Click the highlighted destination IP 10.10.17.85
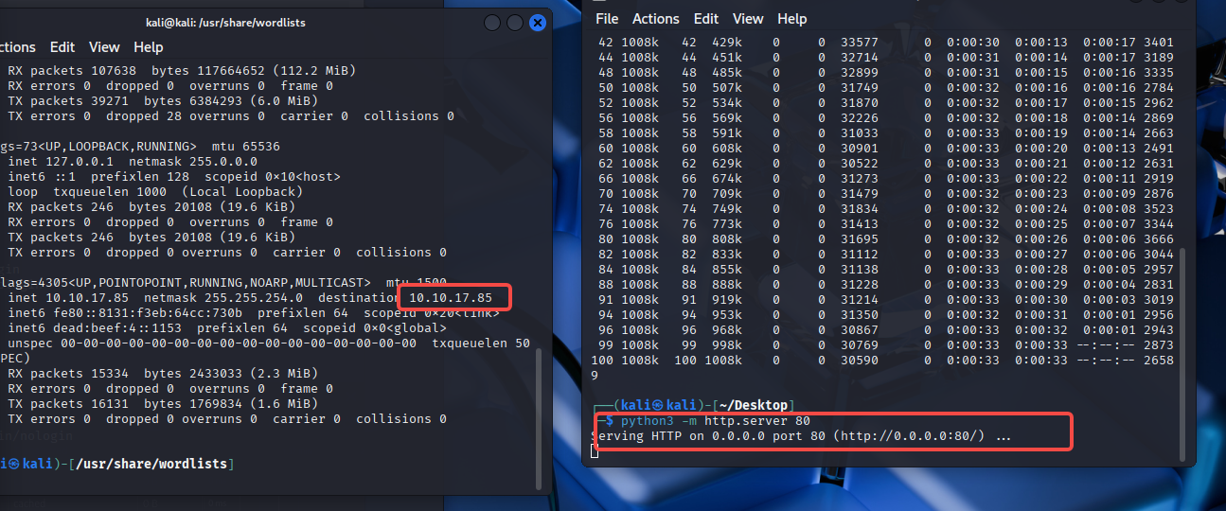The height and width of the screenshot is (511, 1226). tap(451, 298)
